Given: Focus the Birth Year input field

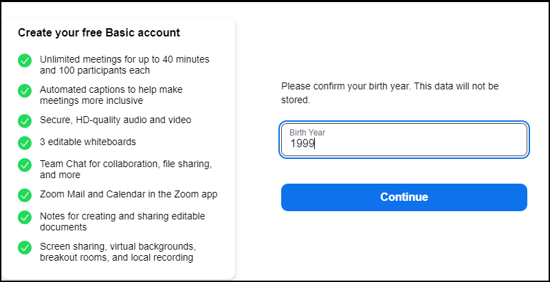Looking at the screenshot, I should (x=404, y=140).
